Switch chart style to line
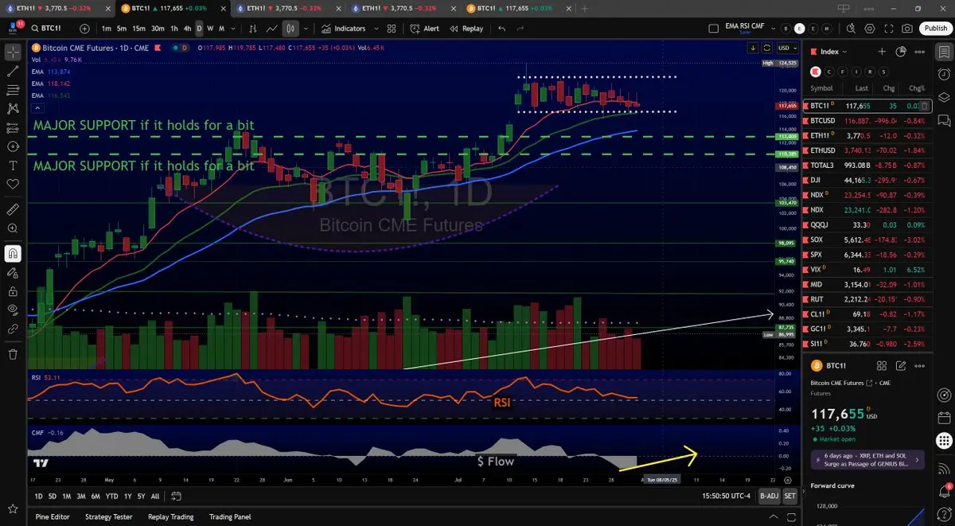Screen dimensions: 955x526 (x=272, y=29)
